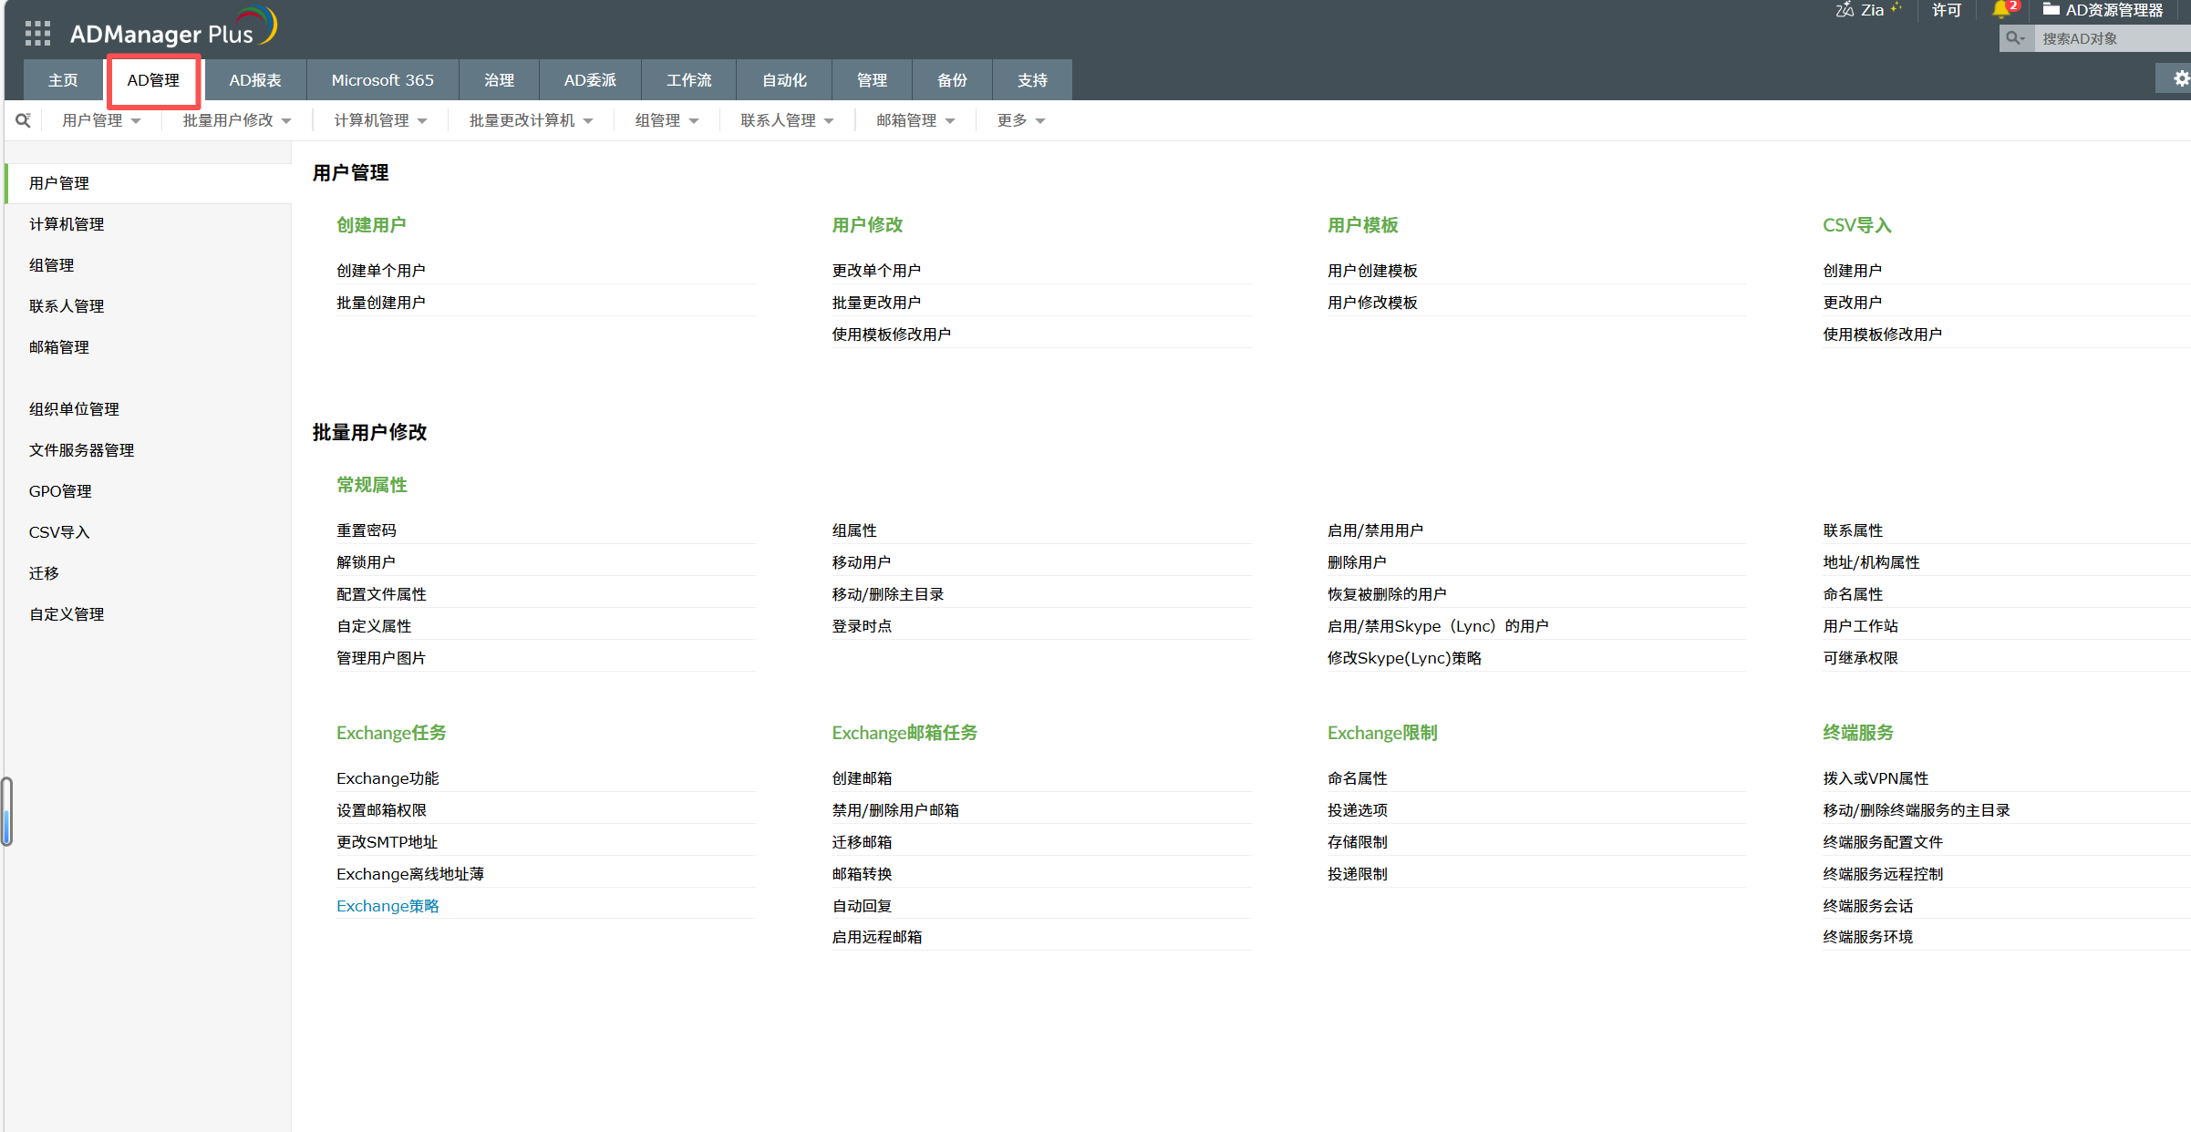The height and width of the screenshot is (1132, 2191).
Task: Open the 重置密码 link
Action: (367, 530)
